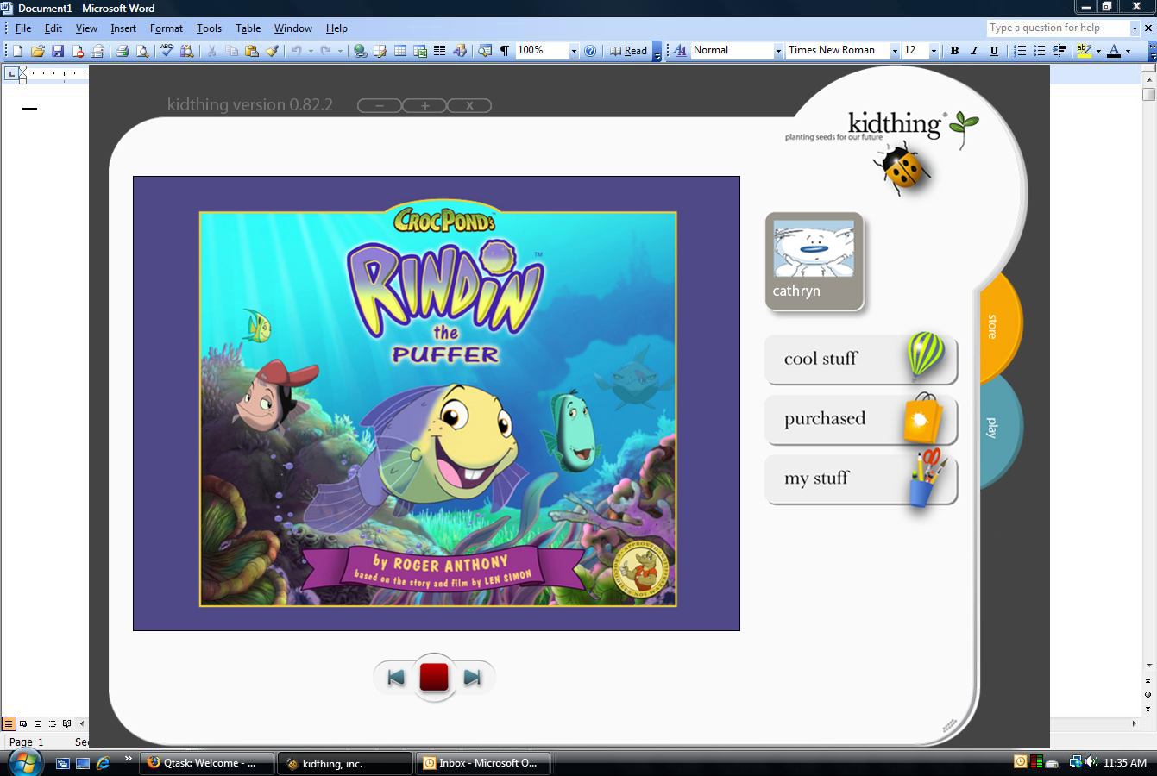The height and width of the screenshot is (776, 1157).
Task: Open the Edit menu
Action: pos(53,28)
